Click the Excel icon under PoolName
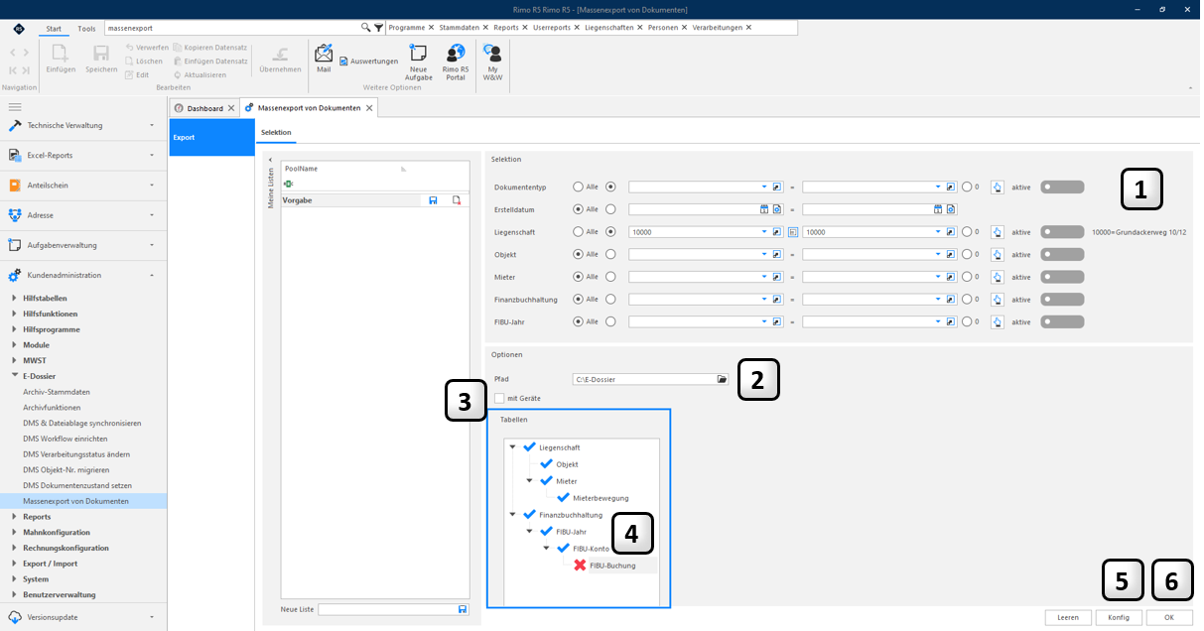This screenshot has width=1204, height=631. (289, 184)
